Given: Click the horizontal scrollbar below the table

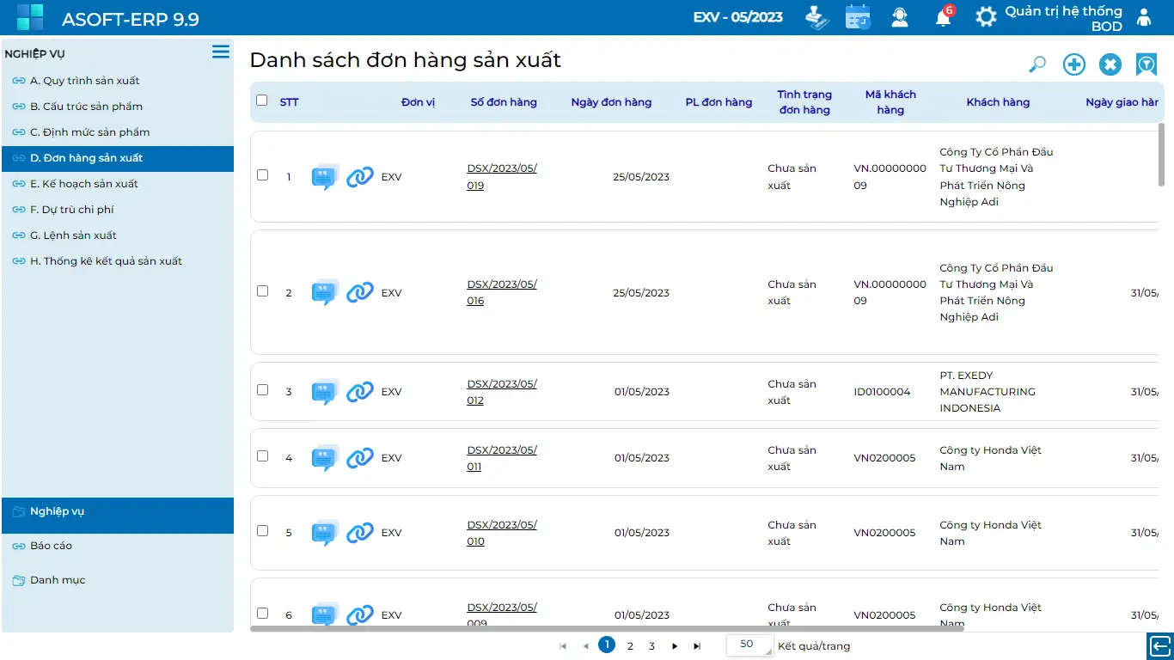Looking at the screenshot, I should click(606, 629).
